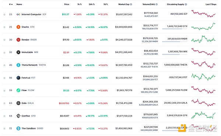Sort by rank number column header
Screen dimensions: 221x136
(11, 4)
